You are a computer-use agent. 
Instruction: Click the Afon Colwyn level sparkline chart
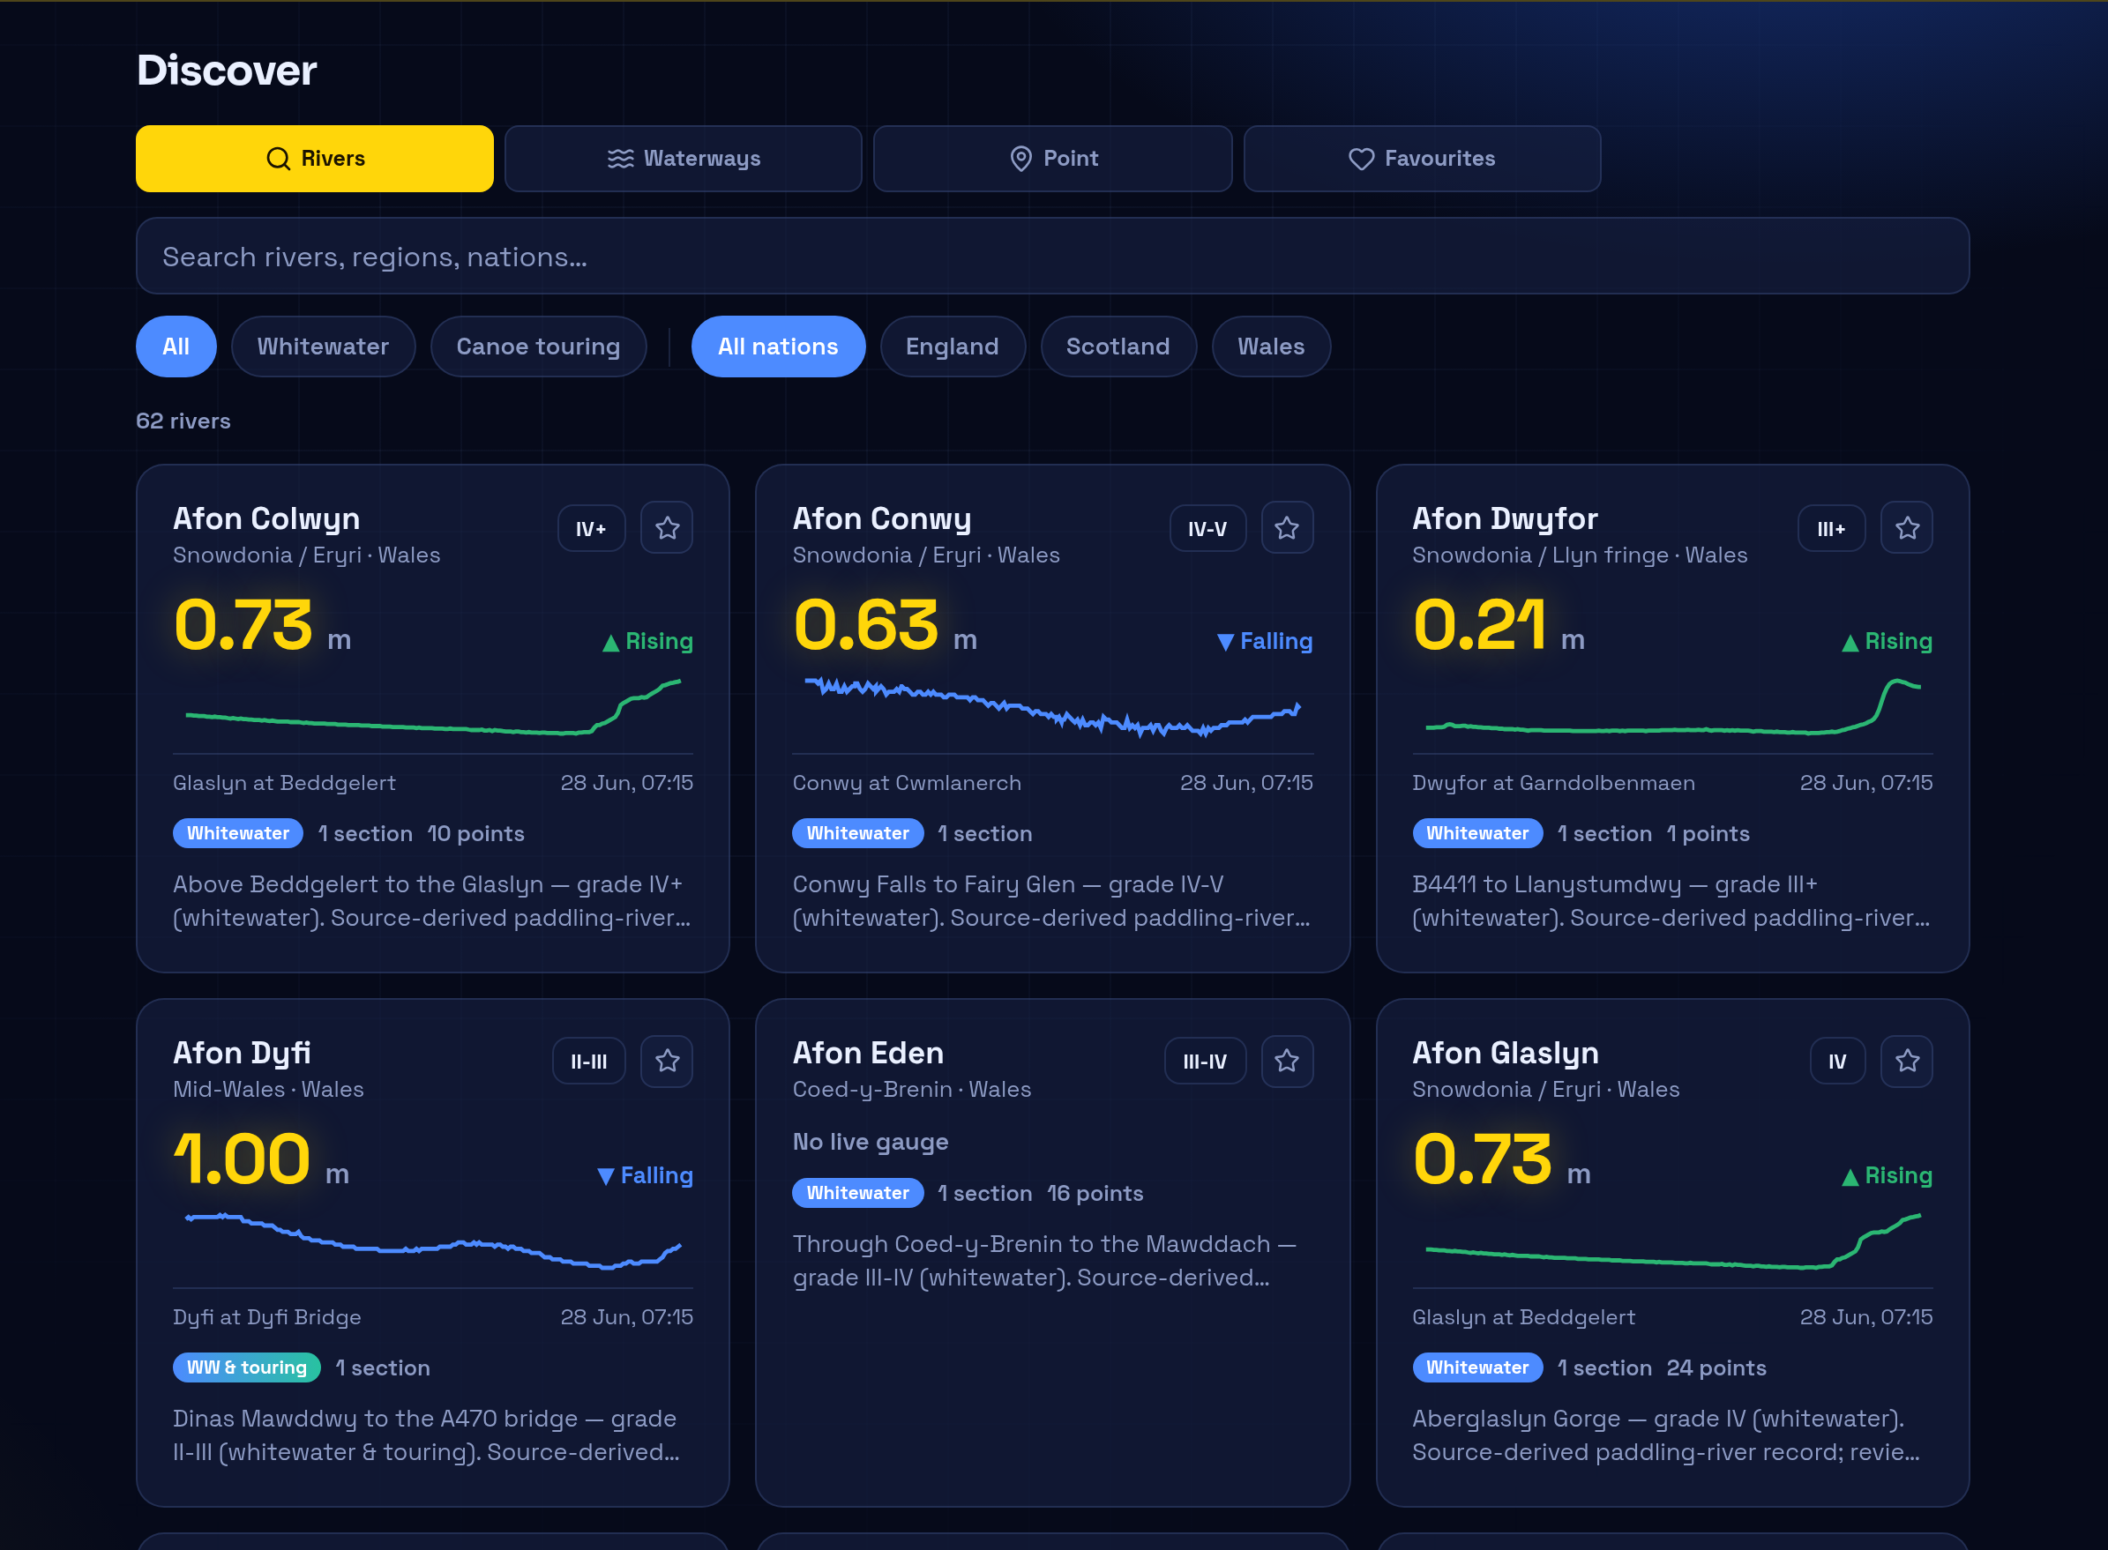tap(433, 707)
